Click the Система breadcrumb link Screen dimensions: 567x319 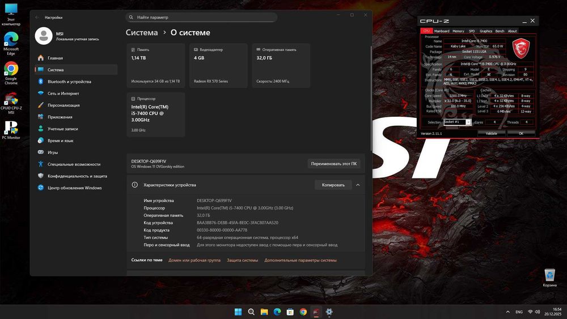point(142,32)
